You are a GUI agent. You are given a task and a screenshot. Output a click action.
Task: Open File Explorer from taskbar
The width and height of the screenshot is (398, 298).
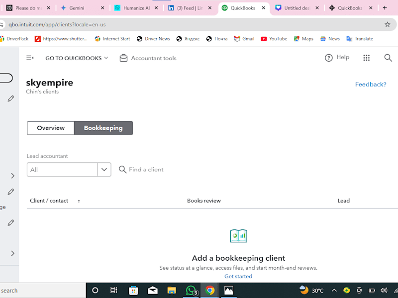pos(172,291)
